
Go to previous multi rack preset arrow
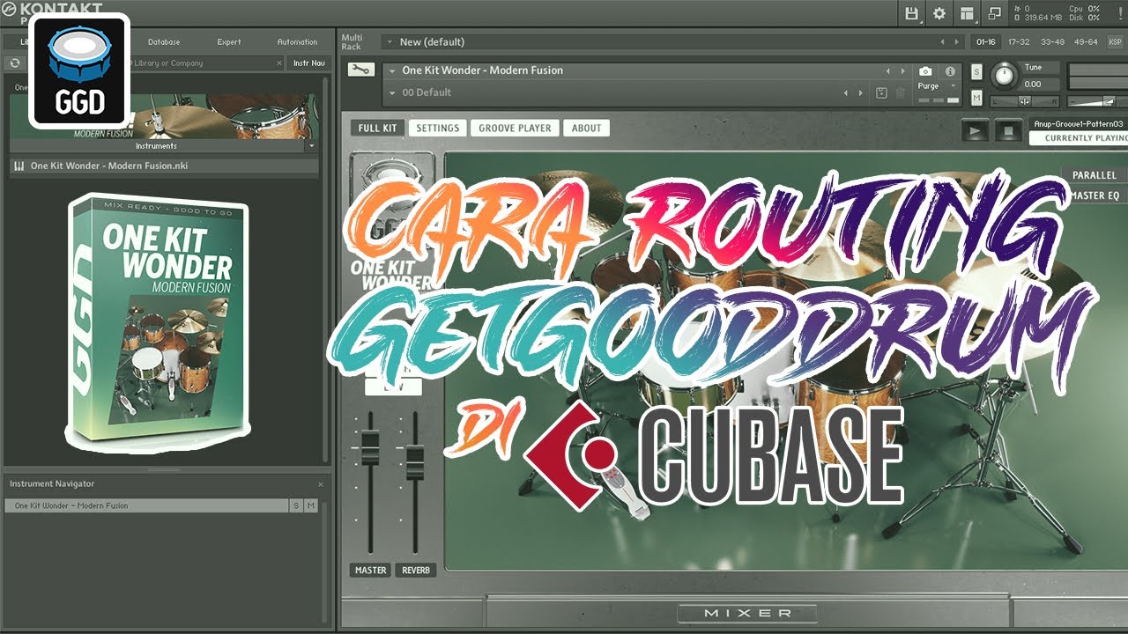click(x=943, y=42)
